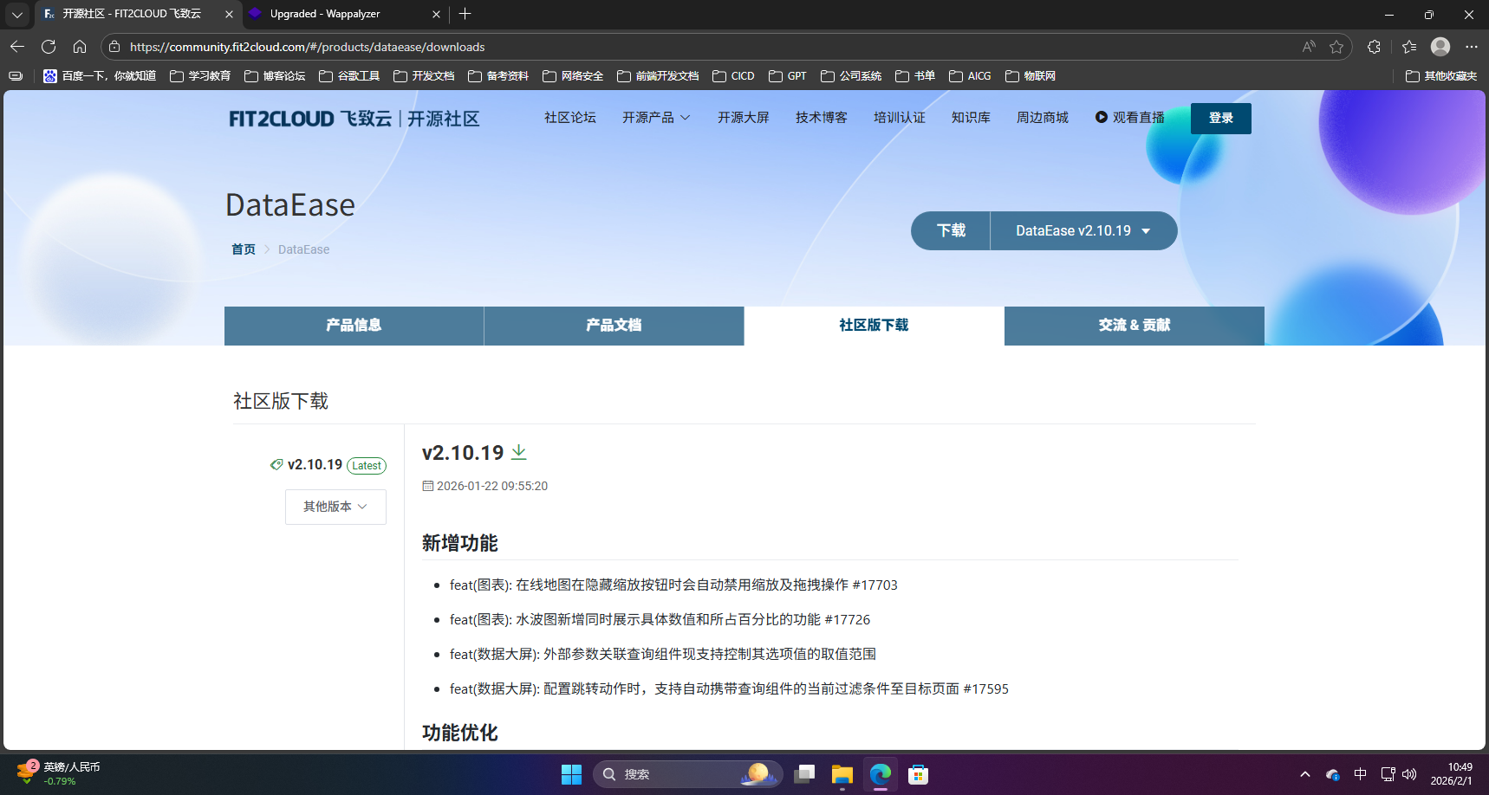Image resolution: width=1489 pixels, height=795 pixels.
Task: Show hidden tray icons chevron
Action: pyautogui.click(x=1305, y=774)
